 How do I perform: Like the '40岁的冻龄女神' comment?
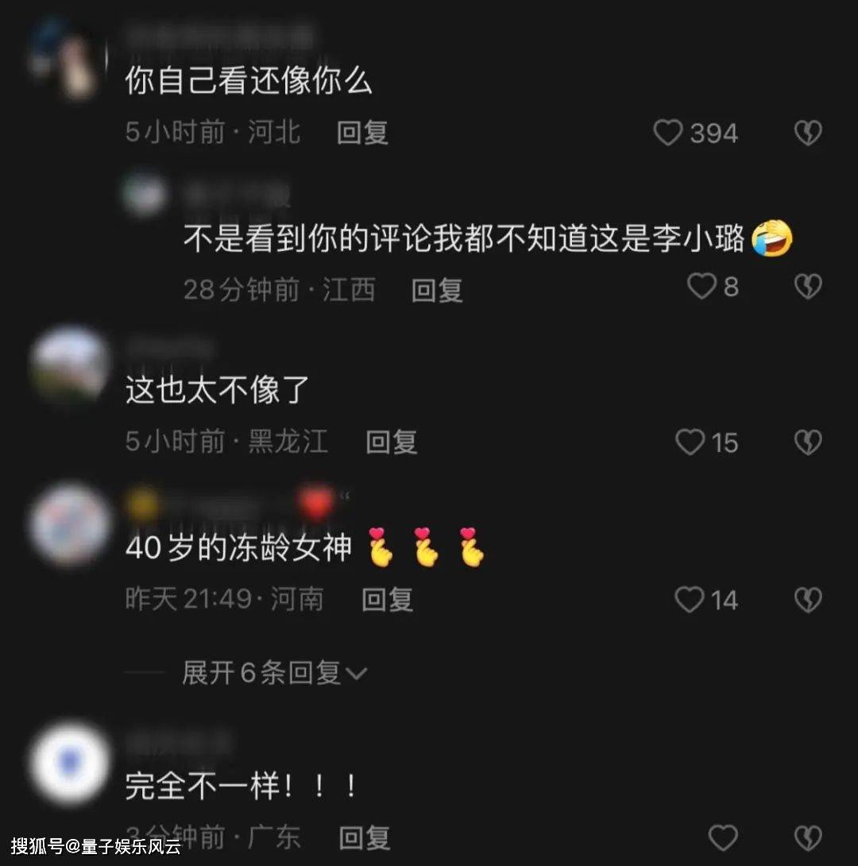pos(690,600)
